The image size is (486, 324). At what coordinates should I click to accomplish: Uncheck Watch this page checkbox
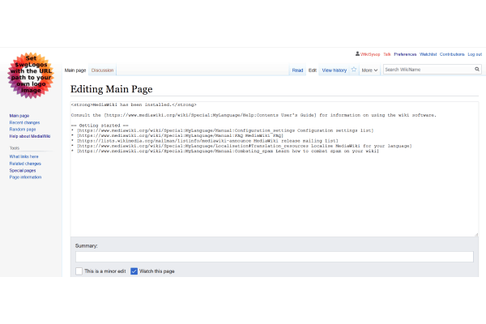click(134, 271)
